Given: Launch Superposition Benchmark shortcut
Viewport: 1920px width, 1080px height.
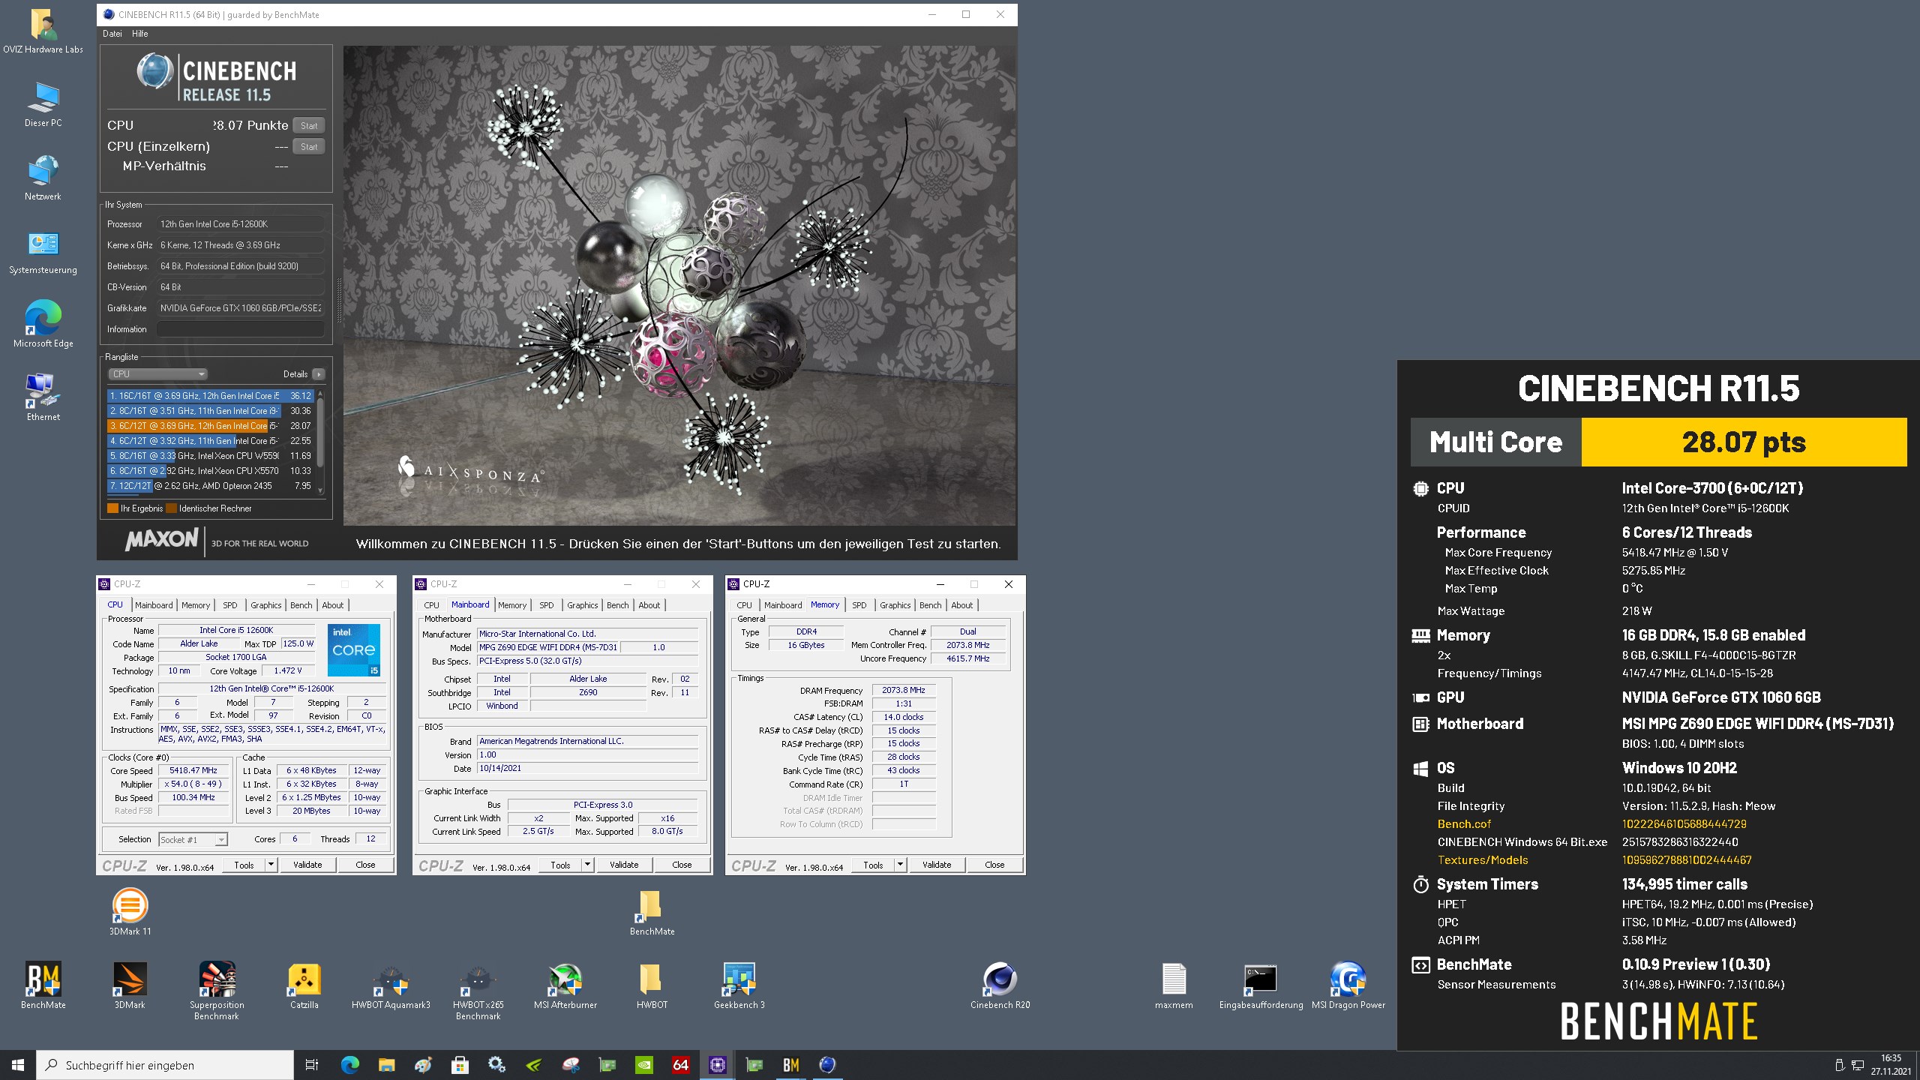Looking at the screenshot, I should (x=217, y=990).
